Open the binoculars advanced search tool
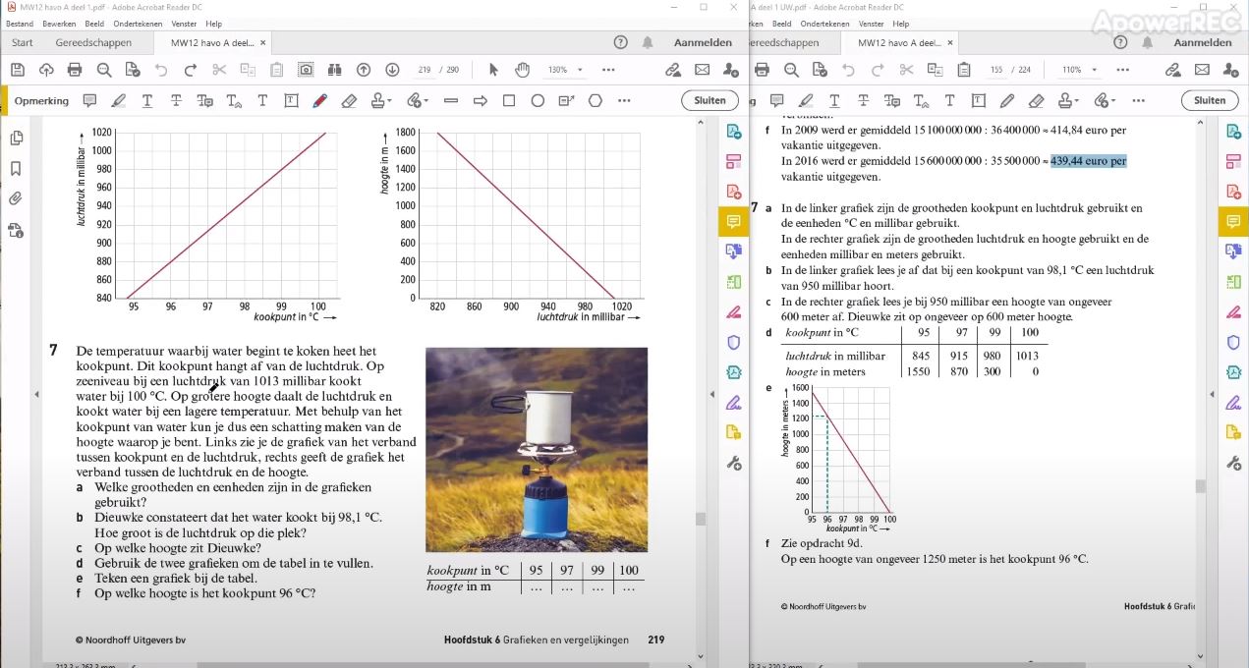This screenshot has width=1249, height=668. pos(335,70)
